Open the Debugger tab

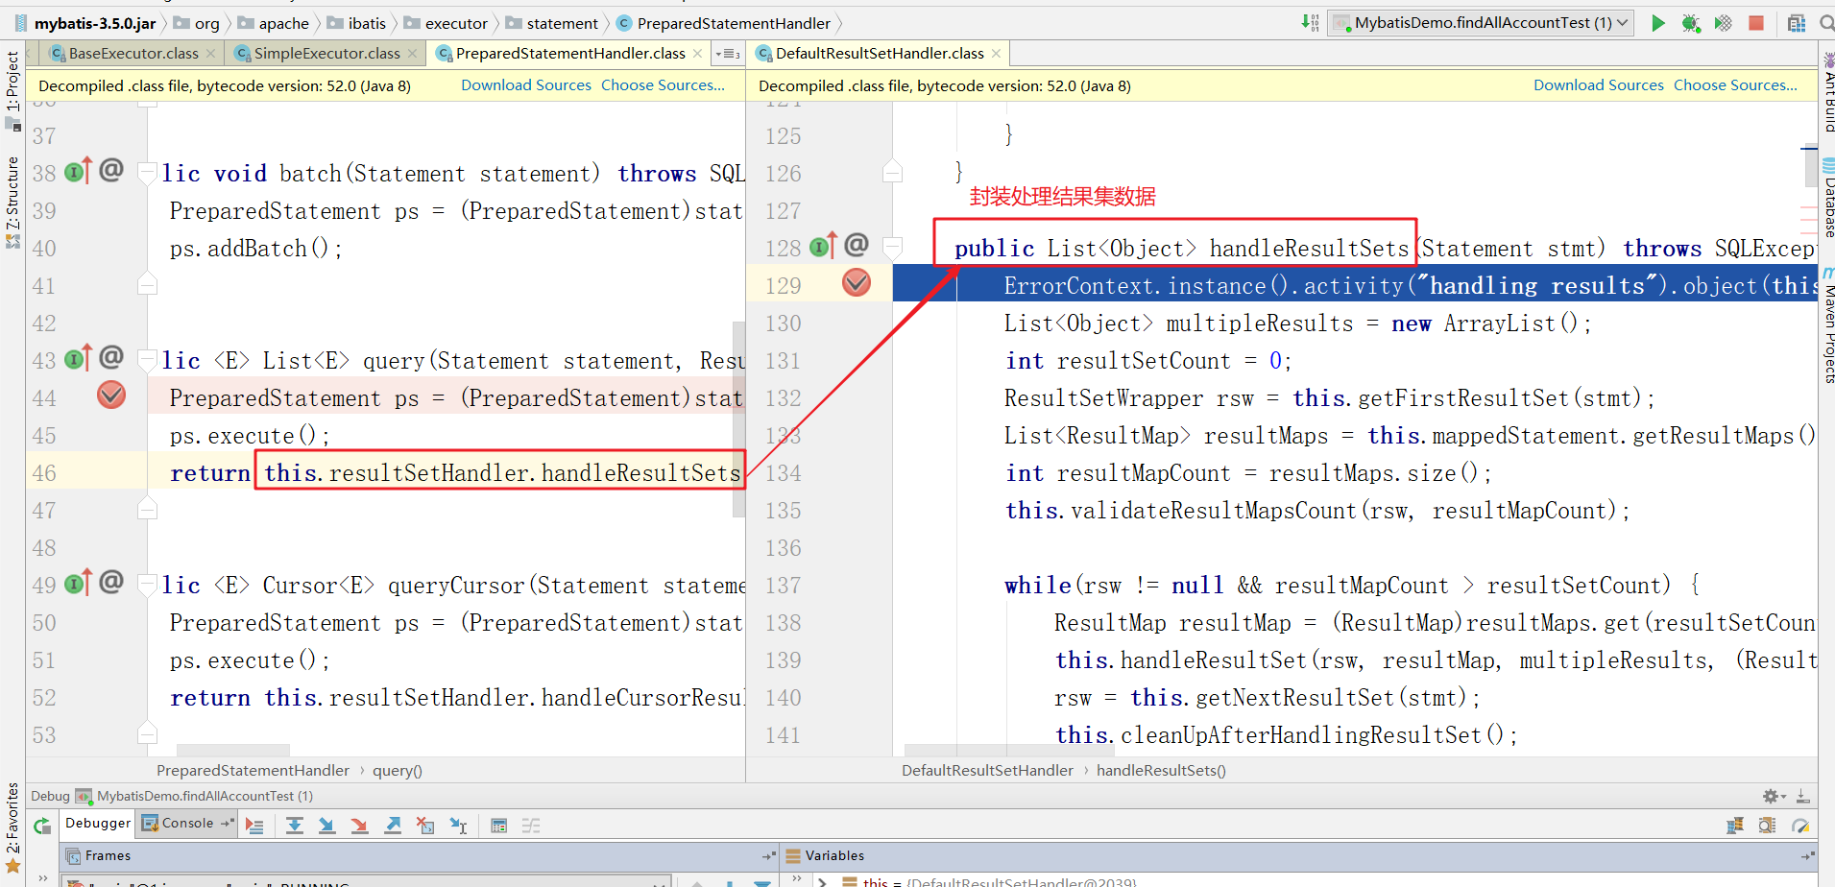pyautogui.click(x=98, y=824)
